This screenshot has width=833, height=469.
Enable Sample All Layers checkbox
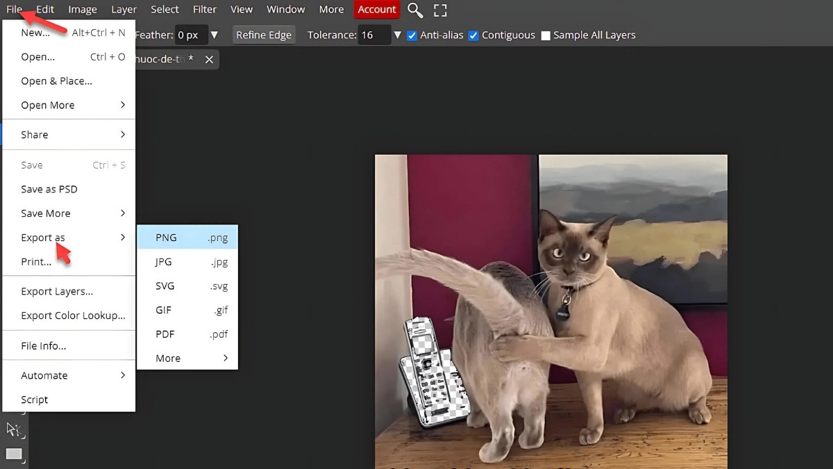546,35
